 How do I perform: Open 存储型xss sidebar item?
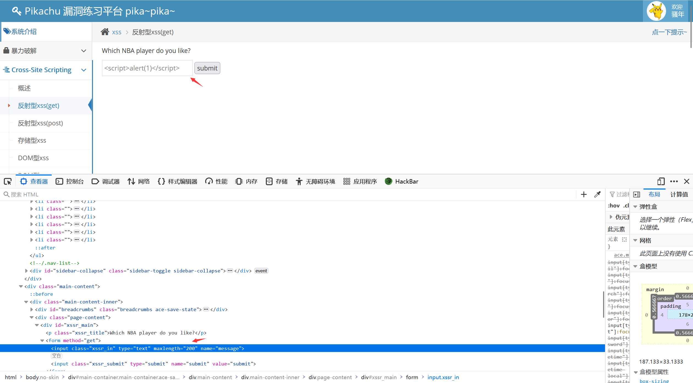[x=32, y=140]
